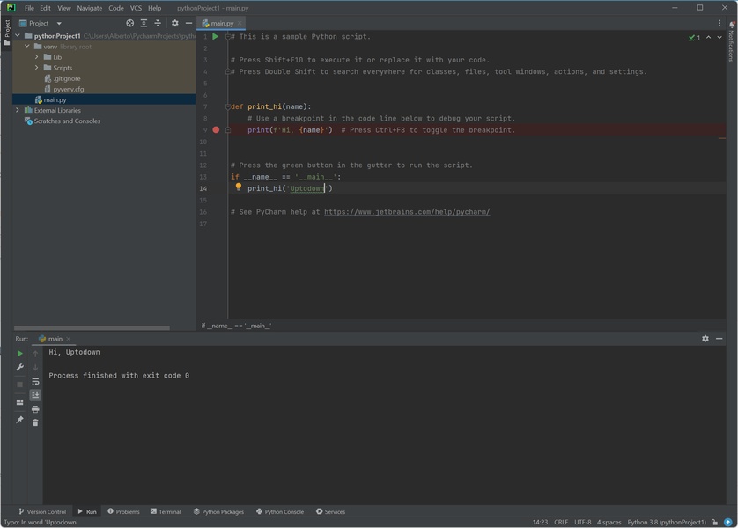Expand the Lib folder in project tree
This screenshot has width=738, height=528.
coord(37,57)
